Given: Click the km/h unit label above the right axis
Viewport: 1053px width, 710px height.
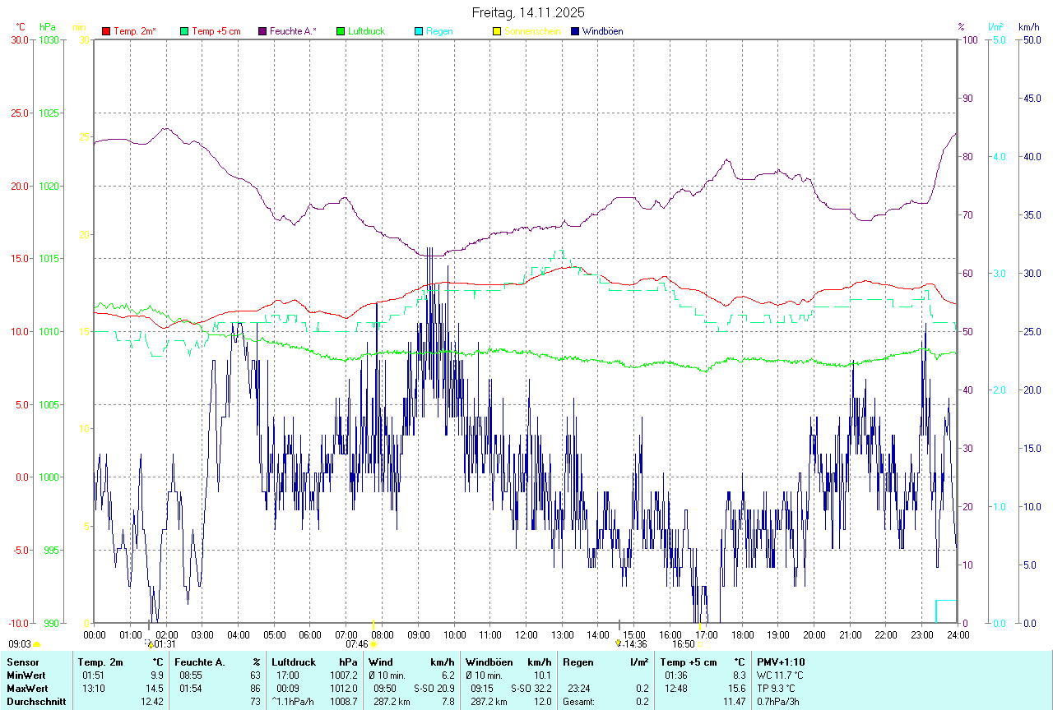Looking at the screenshot, I should click(x=1029, y=27).
